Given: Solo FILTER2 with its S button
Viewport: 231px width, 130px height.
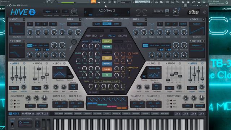Looking at the screenshot, I should (x=204, y=41).
